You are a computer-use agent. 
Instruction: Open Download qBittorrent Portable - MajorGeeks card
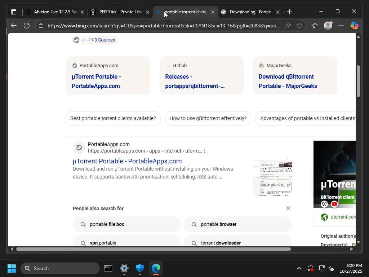click(x=295, y=75)
